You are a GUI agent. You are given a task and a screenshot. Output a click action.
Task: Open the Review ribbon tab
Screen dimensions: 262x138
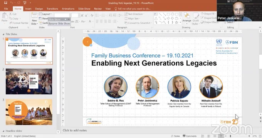pyautogui.click(x=98, y=9)
